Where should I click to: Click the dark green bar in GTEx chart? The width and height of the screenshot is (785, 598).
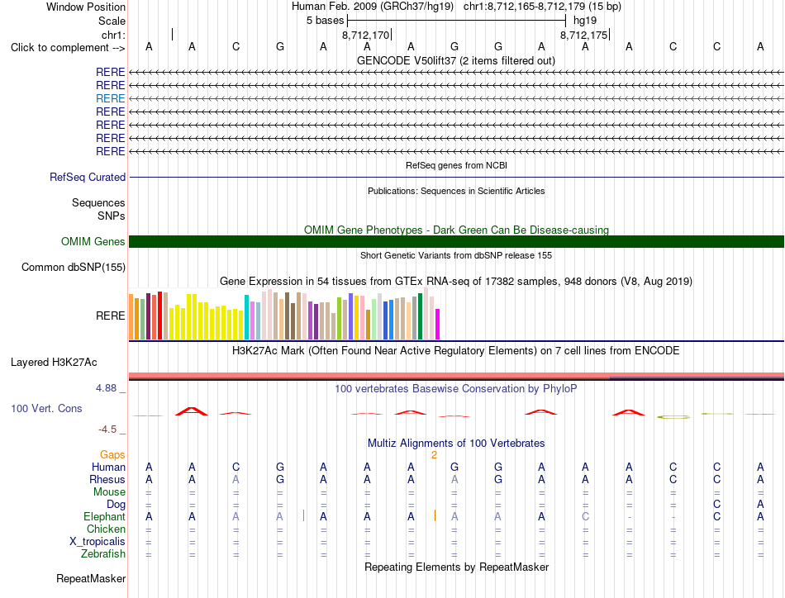point(421,316)
